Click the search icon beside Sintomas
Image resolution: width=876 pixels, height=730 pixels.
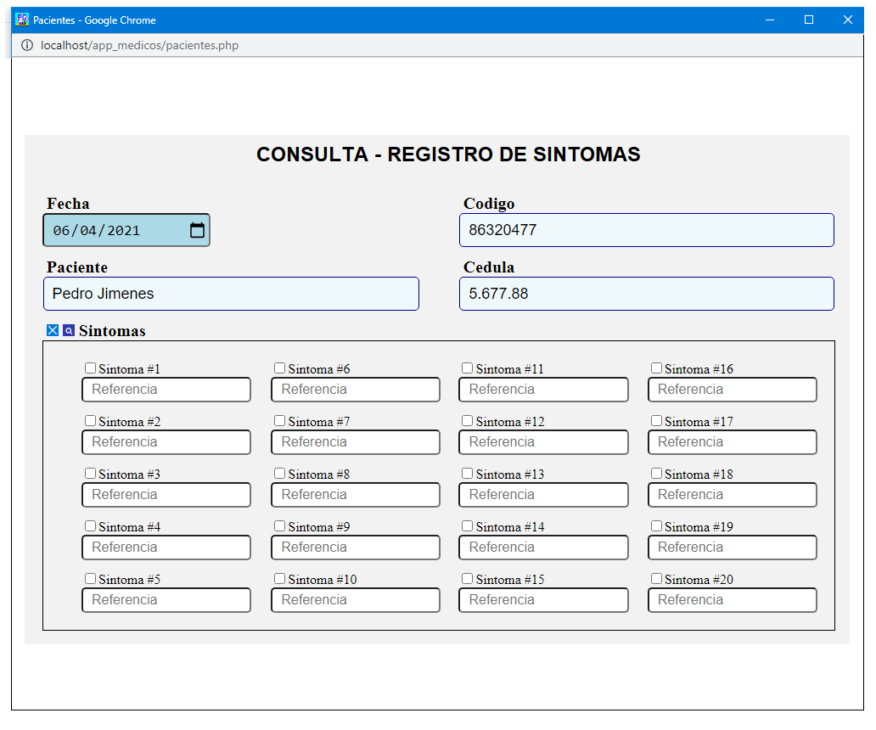[69, 331]
